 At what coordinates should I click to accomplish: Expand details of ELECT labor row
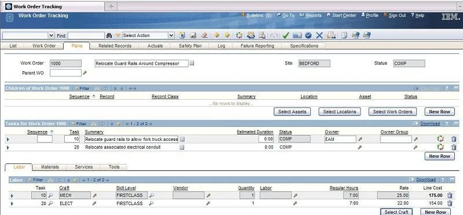click(x=12, y=203)
